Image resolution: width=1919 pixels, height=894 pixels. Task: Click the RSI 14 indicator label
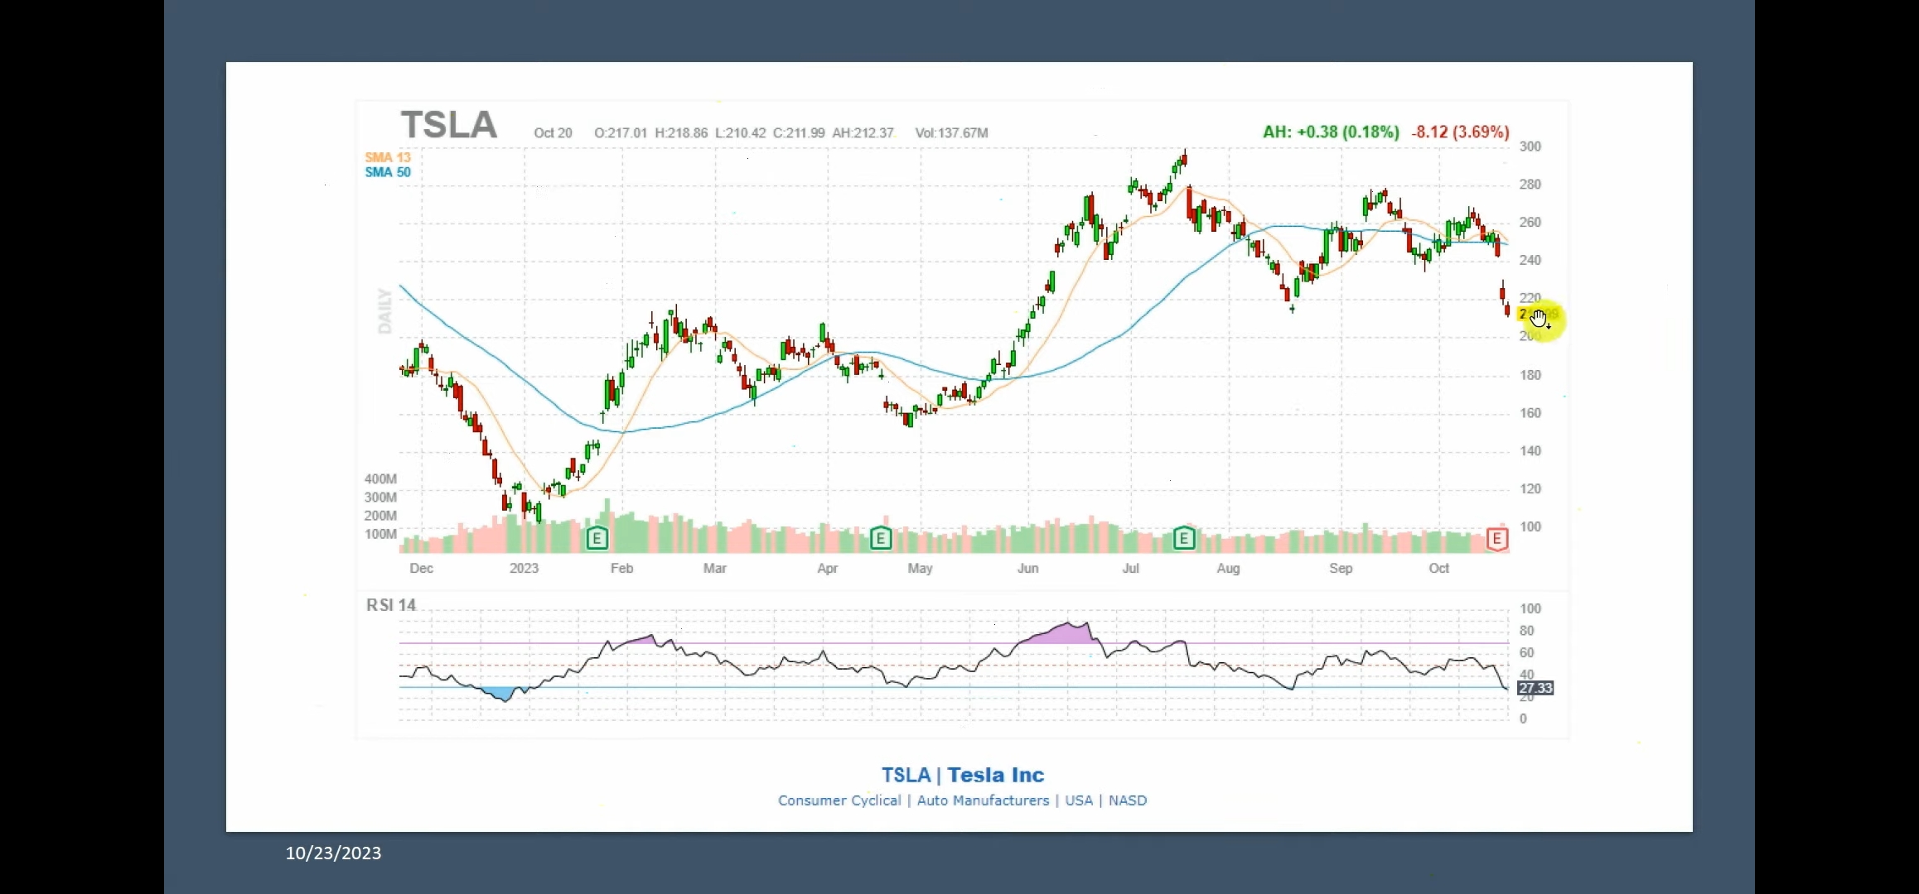tap(391, 605)
